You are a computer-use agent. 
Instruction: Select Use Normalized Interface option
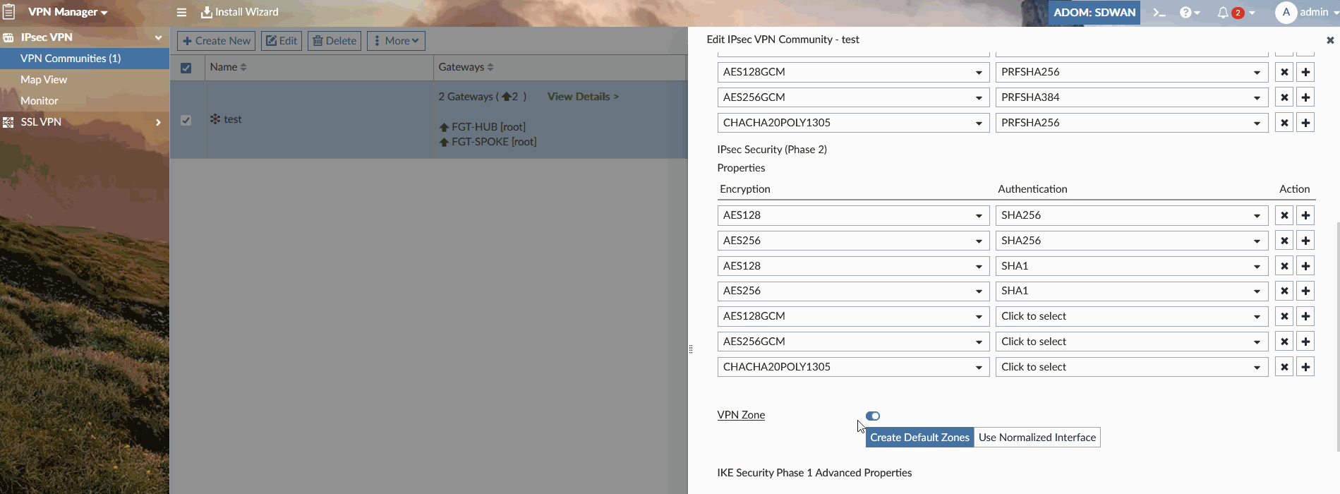tap(1037, 438)
